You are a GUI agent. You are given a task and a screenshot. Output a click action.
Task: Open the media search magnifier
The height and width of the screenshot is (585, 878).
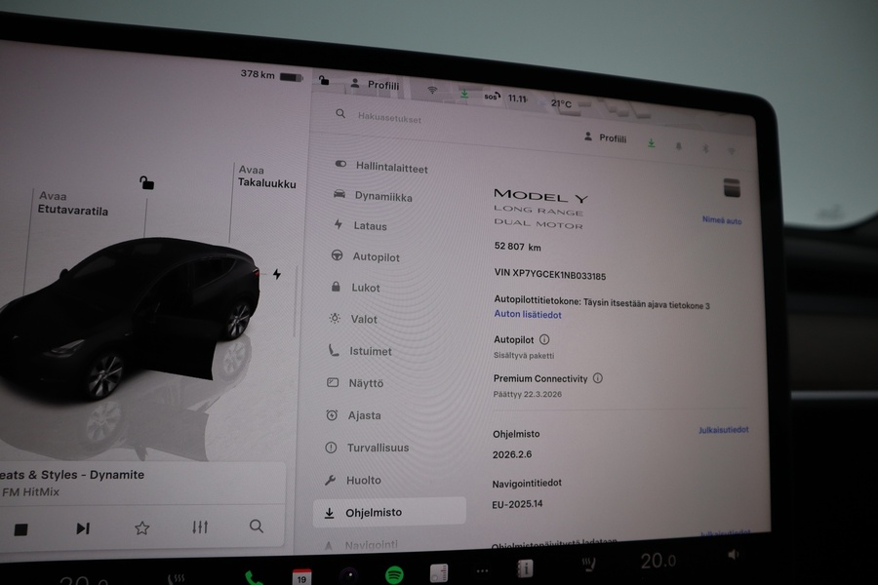[x=257, y=526]
